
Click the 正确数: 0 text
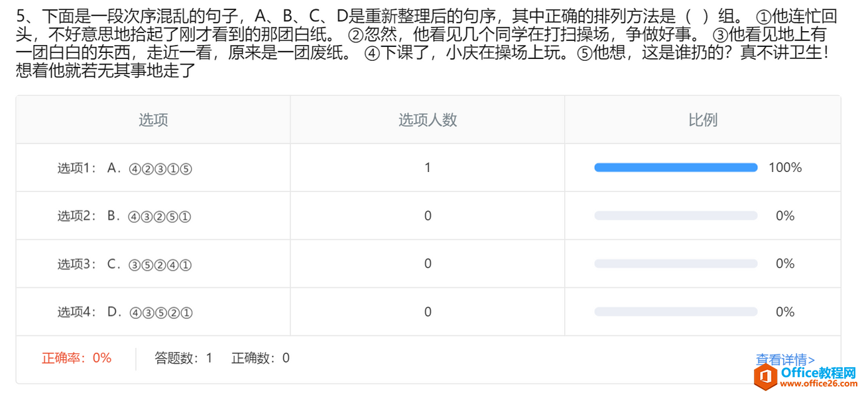pyautogui.click(x=261, y=358)
